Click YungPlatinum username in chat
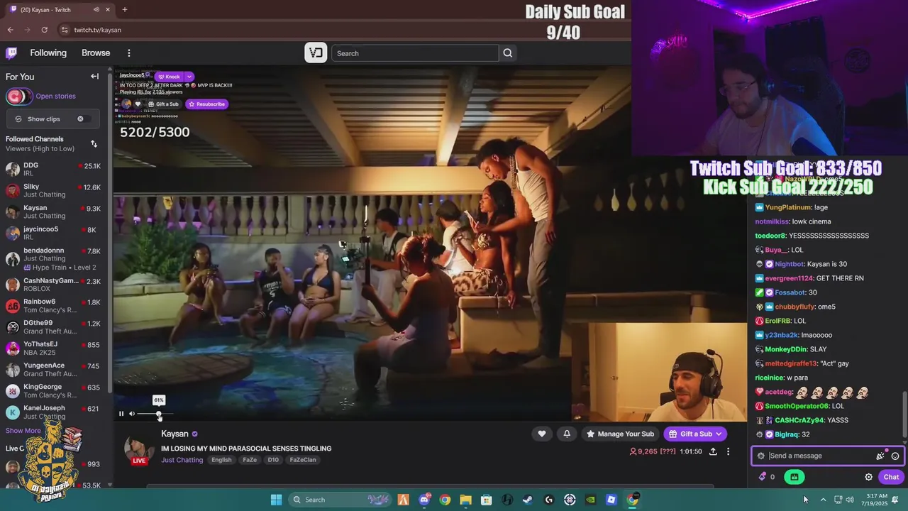The image size is (908, 511). click(787, 207)
